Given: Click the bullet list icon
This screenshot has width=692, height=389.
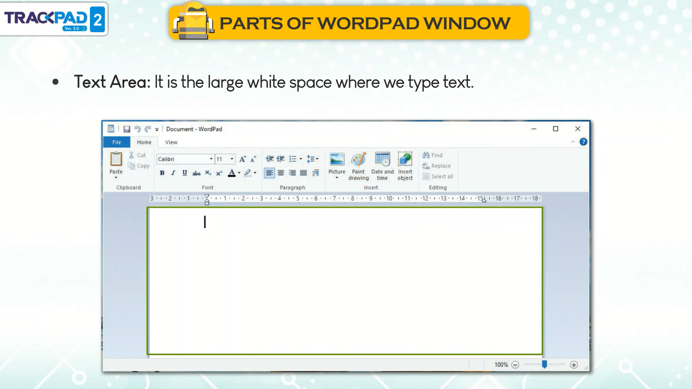Looking at the screenshot, I should pos(293,159).
